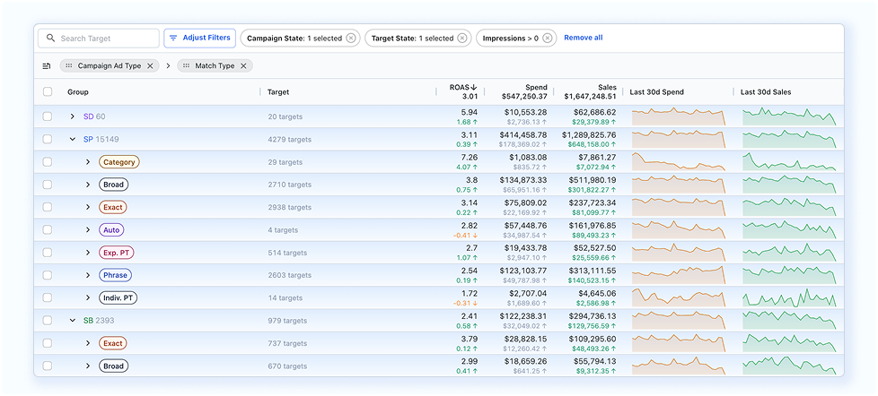Remove the Campaign Ad Type grouping chip
This screenshot has width=878, height=396.
(x=150, y=66)
